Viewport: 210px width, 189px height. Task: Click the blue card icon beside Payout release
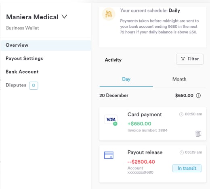(x=109, y=155)
